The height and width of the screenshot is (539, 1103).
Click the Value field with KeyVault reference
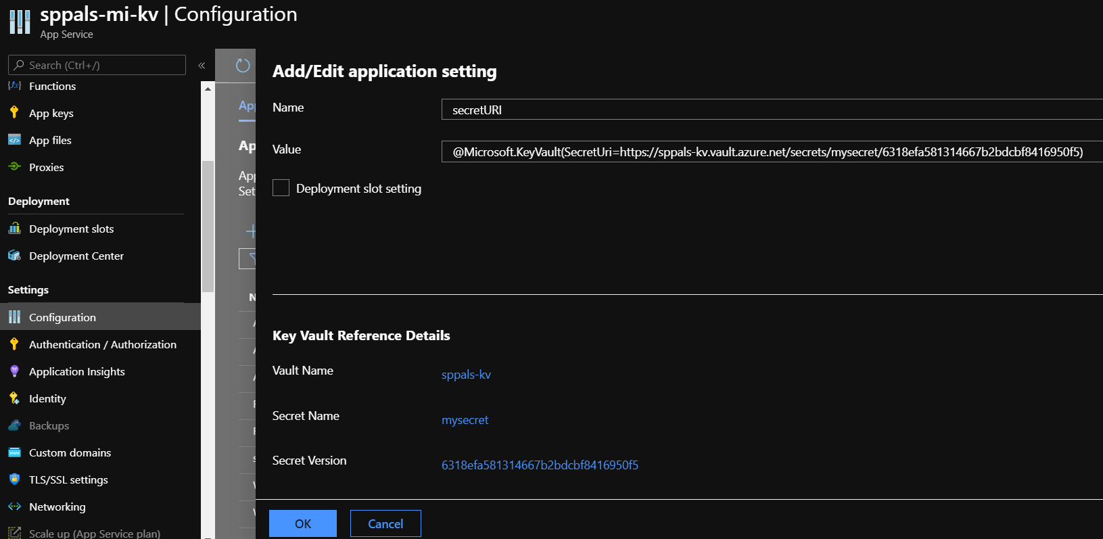772,151
